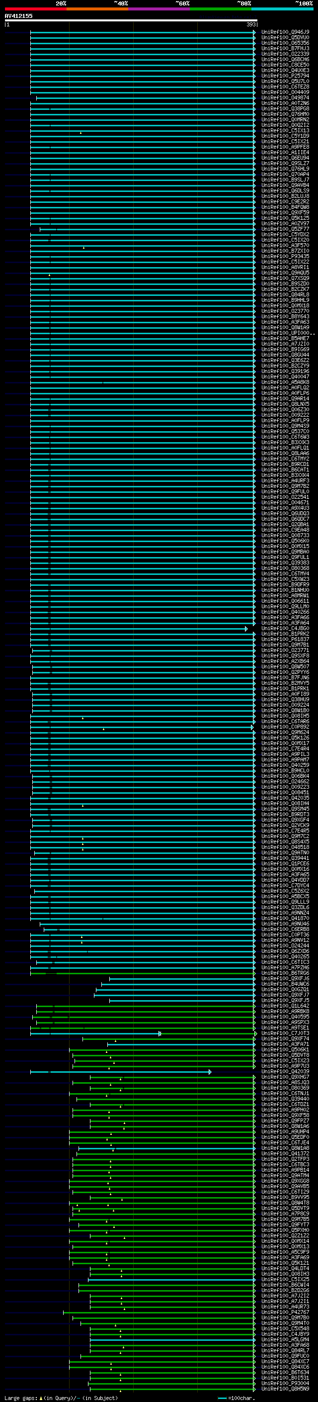Select the UniRef100_Q9XF74 label

tap(285, 1038)
